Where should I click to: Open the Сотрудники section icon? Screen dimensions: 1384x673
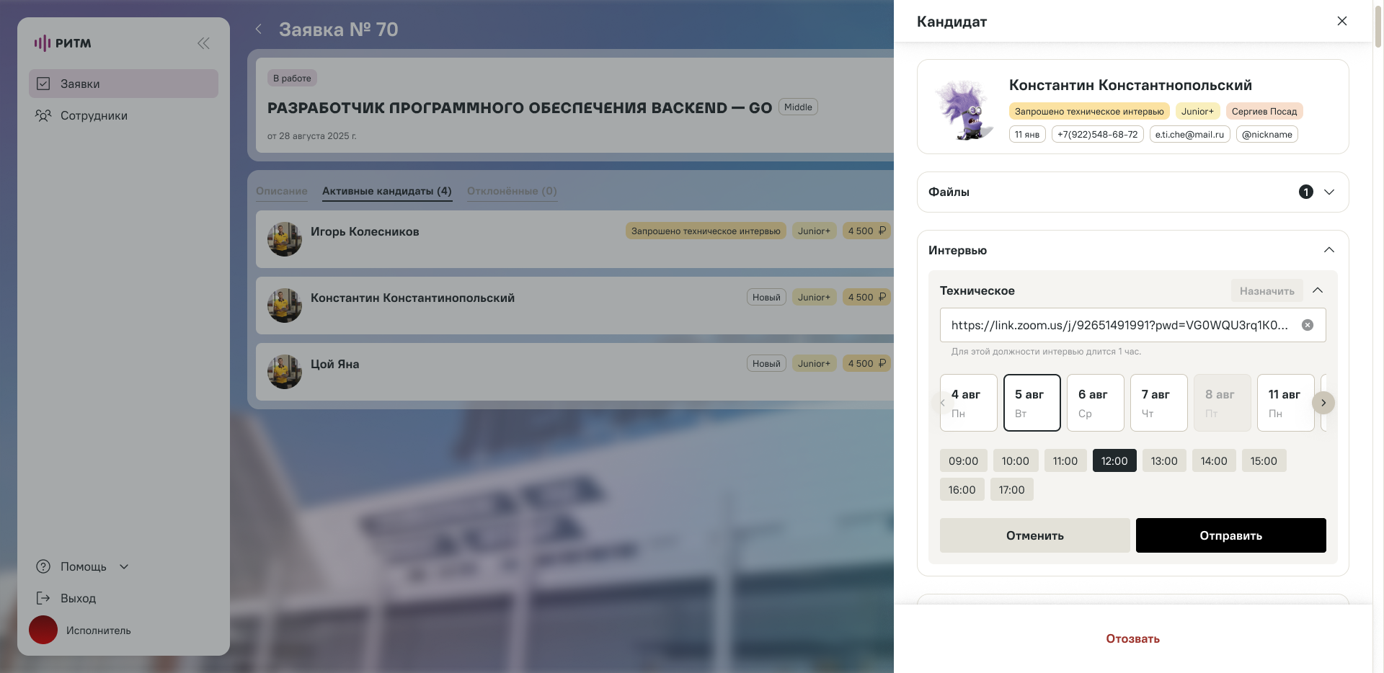pyautogui.click(x=43, y=115)
